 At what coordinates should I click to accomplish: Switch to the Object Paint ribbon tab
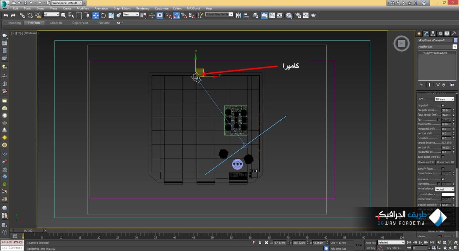click(80, 23)
